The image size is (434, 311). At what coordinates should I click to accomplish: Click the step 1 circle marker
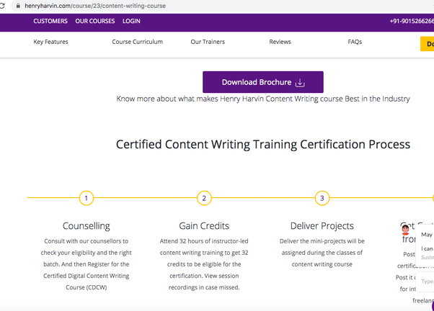point(86,198)
